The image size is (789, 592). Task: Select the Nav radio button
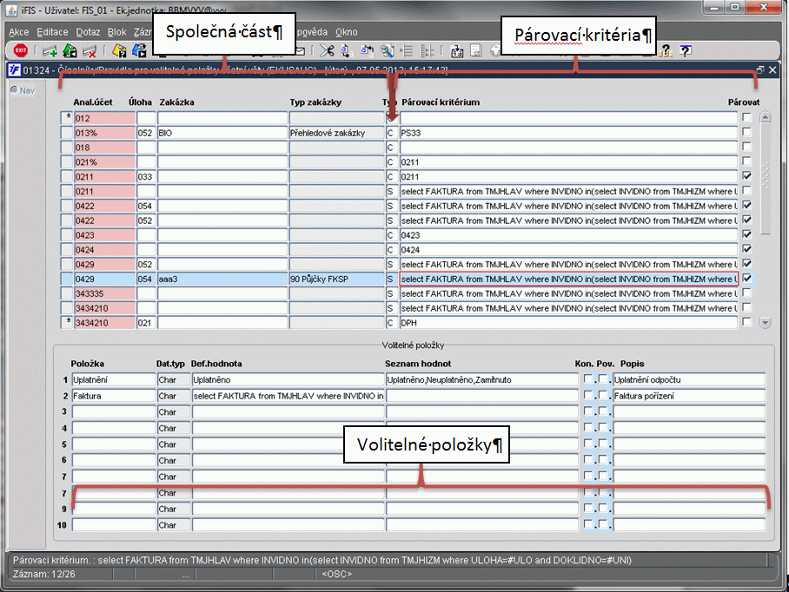tap(14, 90)
